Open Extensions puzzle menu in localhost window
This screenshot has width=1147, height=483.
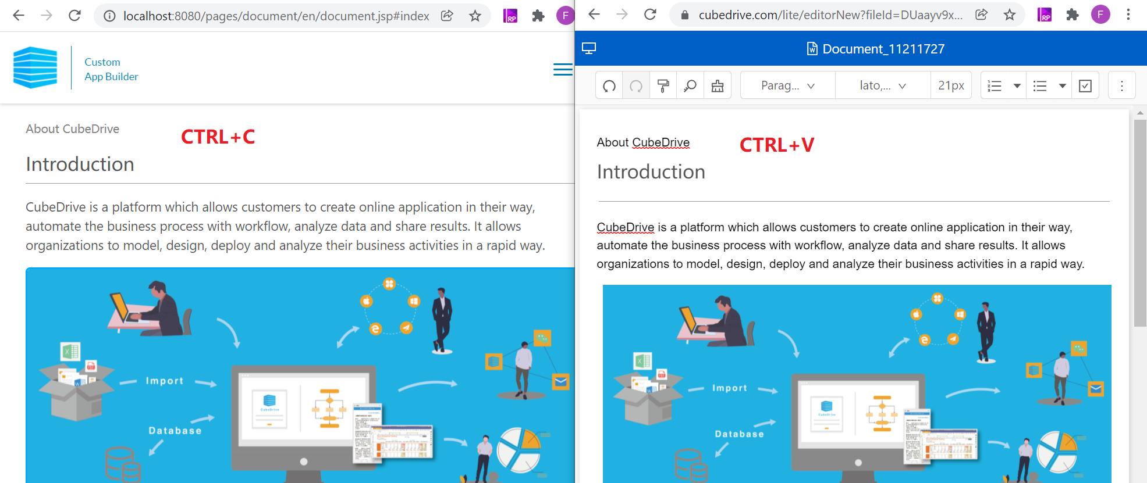tap(538, 16)
